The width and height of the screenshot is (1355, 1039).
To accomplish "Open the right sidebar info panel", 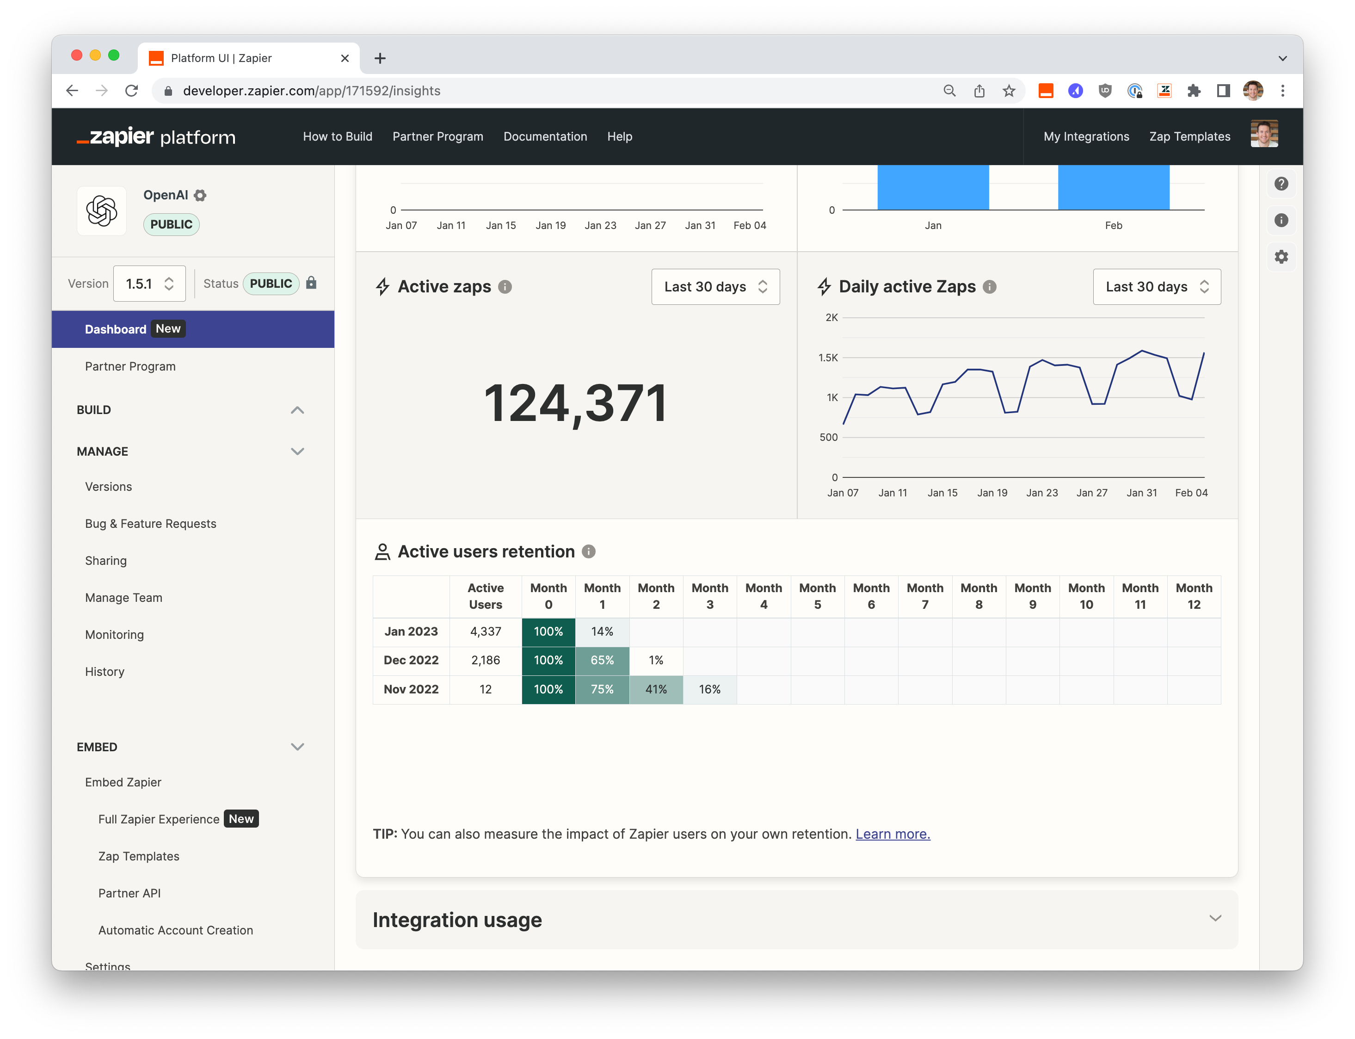I will (x=1281, y=220).
